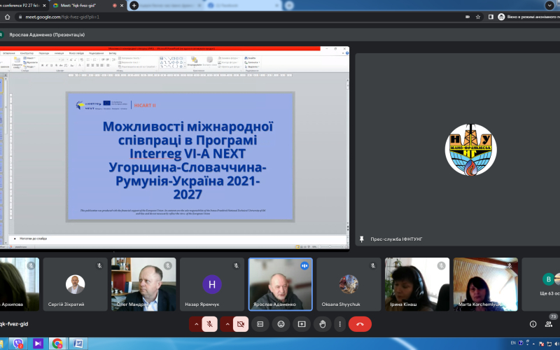Click the camera permission icon in address bar
The height and width of the screenshot is (350, 560).
[x=468, y=17]
